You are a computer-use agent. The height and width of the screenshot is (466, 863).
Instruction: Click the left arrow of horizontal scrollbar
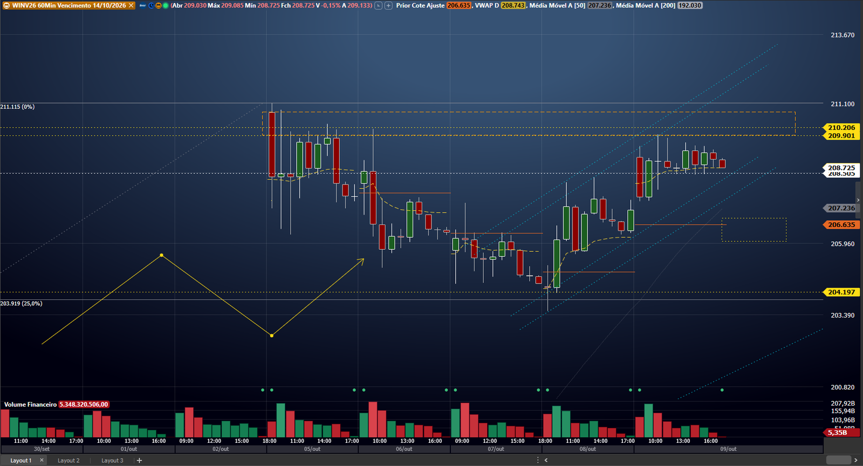click(546, 460)
